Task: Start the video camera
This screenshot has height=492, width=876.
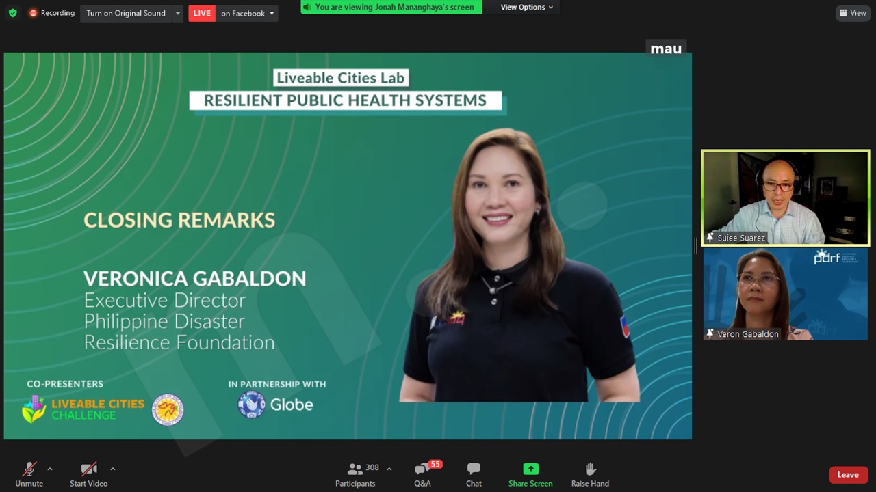Action: 89,474
